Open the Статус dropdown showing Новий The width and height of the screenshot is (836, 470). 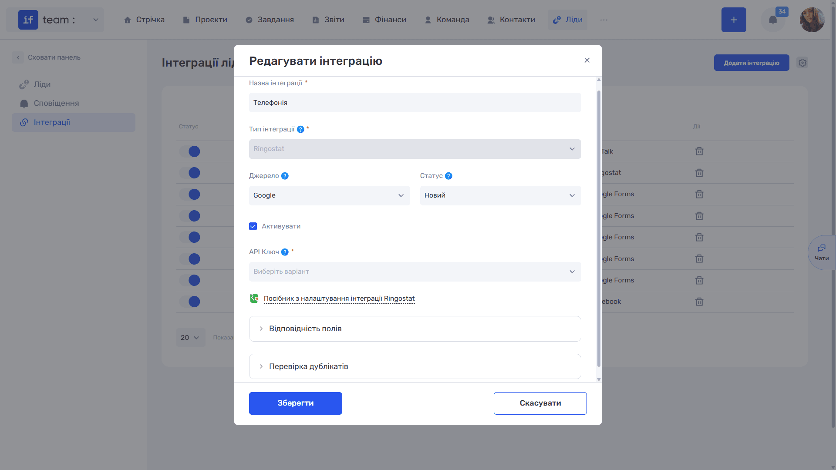[x=500, y=195]
